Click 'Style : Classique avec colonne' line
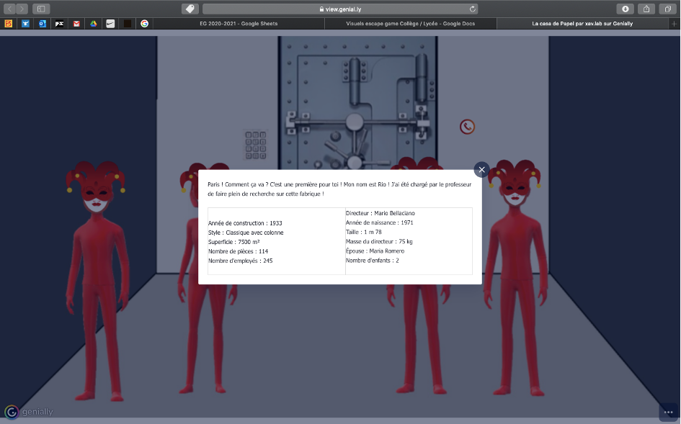 (246, 233)
